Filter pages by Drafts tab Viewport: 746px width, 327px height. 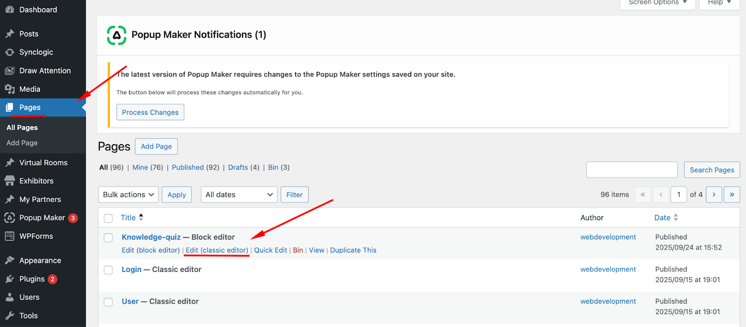[x=238, y=167]
